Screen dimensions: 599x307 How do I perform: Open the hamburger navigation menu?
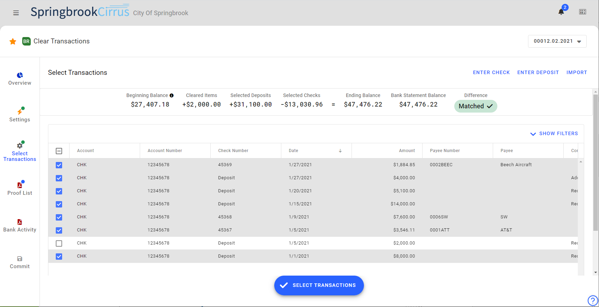coord(16,13)
